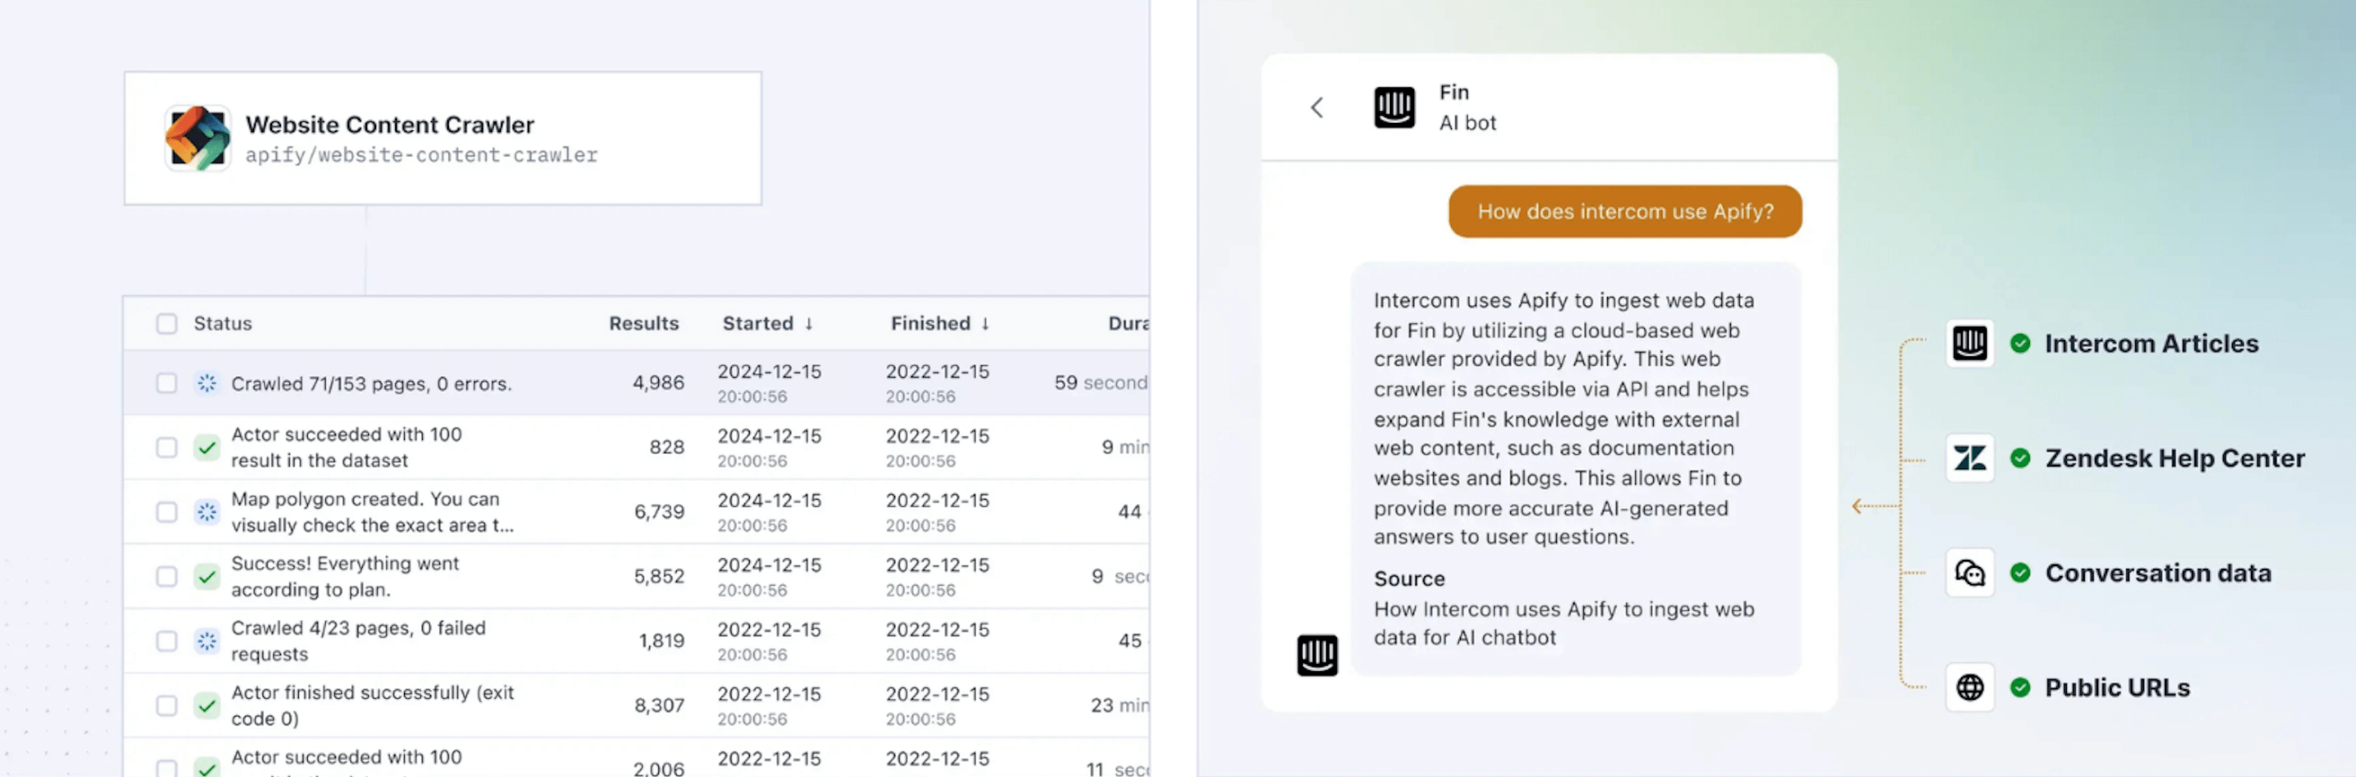Click the Public URLs globe icon
This screenshot has height=777, width=2356.
[x=1970, y=687]
